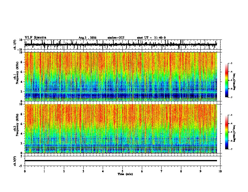Click the "-7" tick of ch.2 color scale
Screen dimensions: 248x192
point(231,149)
